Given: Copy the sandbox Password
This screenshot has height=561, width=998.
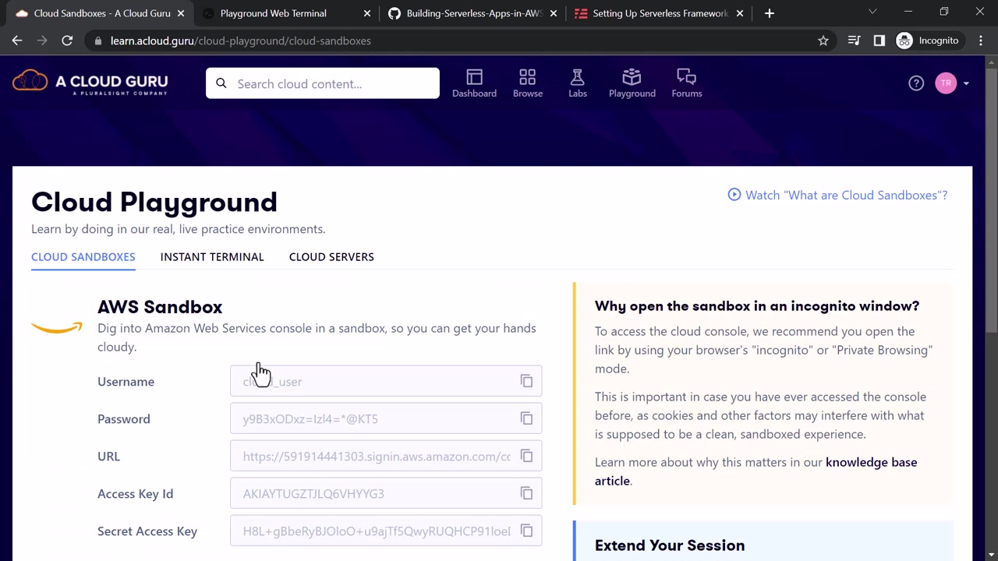Looking at the screenshot, I should click(526, 418).
